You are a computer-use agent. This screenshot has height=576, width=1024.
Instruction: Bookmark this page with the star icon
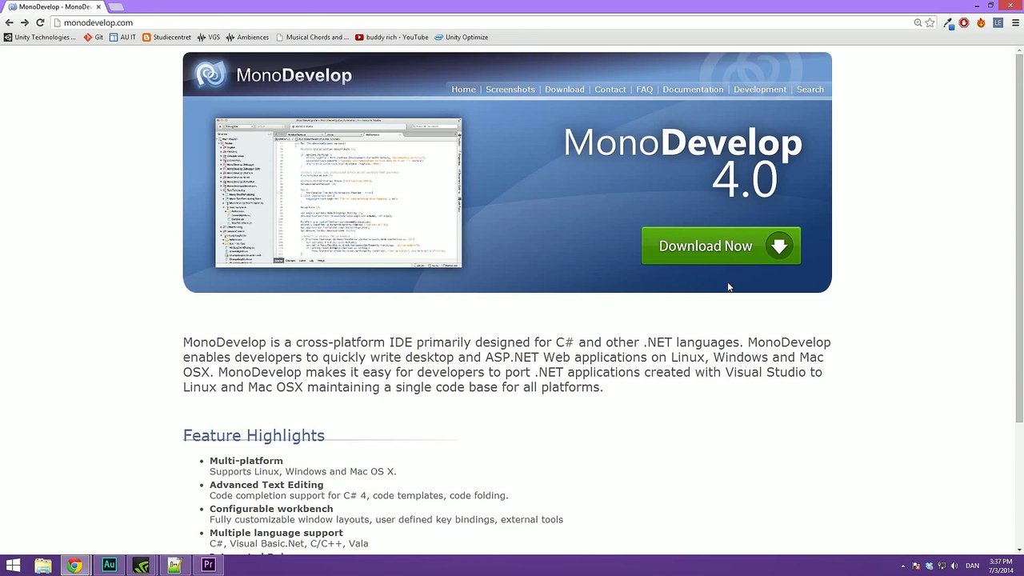point(930,23)
